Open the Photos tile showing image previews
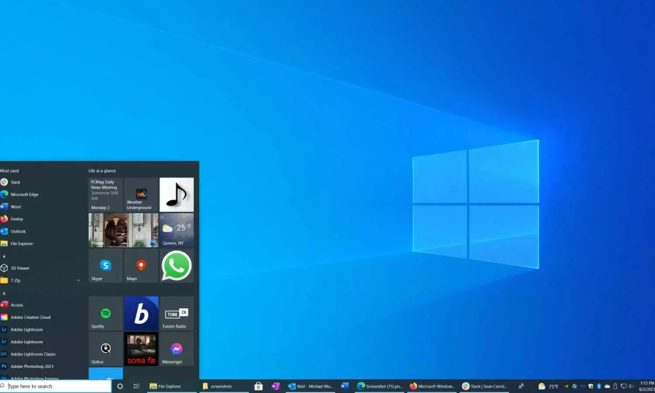This screenshot has height=393, width=655. 123,230
